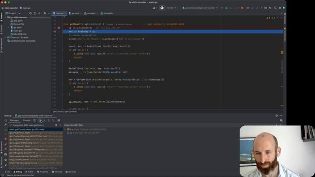Viewport: 315px width, 177px height.
Task: Click Collapse All icon in Project panel
Action: 39,13
